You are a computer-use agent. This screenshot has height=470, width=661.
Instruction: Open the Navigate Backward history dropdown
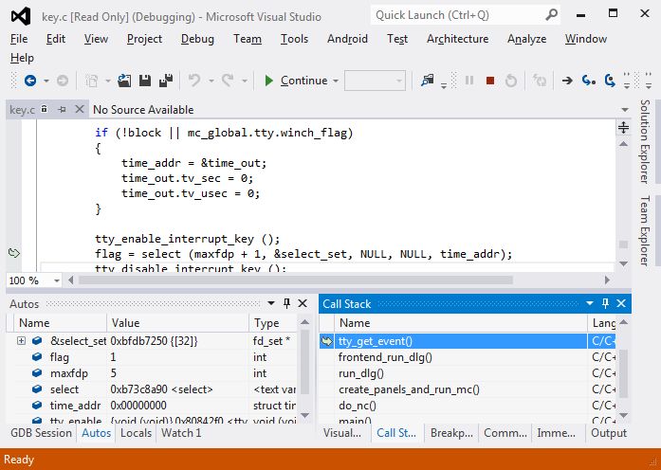pyautogui.click(x=46, y=81)
